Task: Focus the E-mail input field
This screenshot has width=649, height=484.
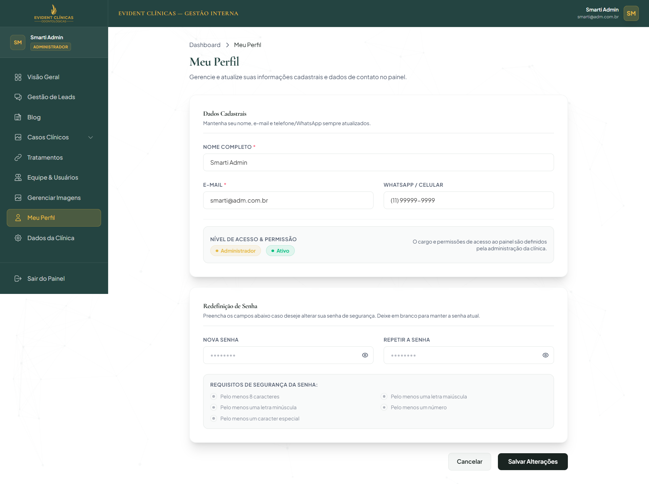Action: pyautogui.click(x=288, y=200)
